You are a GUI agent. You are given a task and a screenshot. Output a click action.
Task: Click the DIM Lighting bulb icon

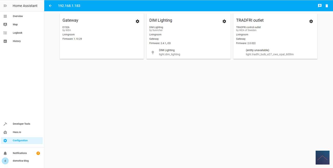coord(153,52)
